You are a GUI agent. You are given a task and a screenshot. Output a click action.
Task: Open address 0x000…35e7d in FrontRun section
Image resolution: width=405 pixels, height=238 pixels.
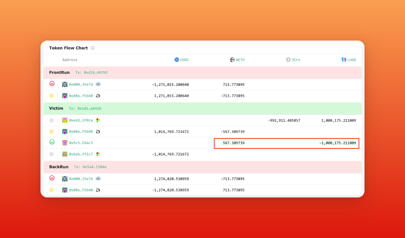click(81, 84)
